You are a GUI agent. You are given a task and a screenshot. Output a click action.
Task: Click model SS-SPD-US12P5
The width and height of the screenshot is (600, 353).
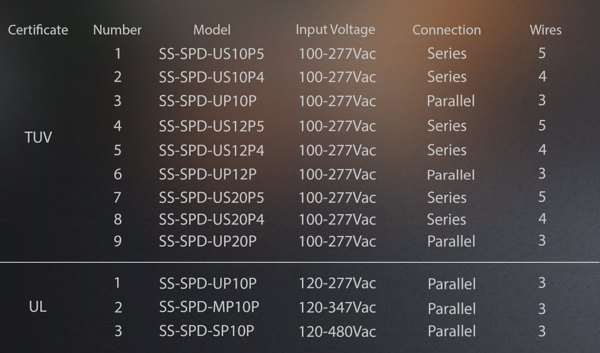click(212, 126)
